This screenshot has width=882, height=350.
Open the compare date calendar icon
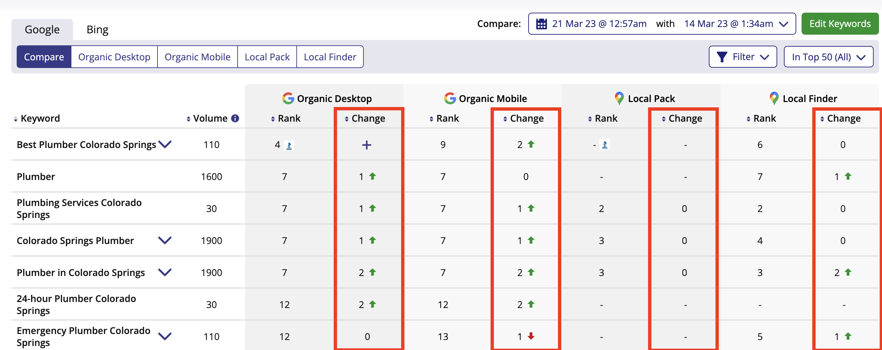pyautogui.click(x=541, y=24)
